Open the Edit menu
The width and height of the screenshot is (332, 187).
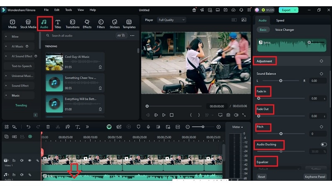coord(57,10)
